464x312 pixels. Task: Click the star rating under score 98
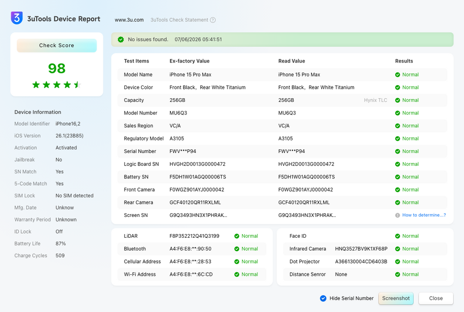tap(57, 85)
